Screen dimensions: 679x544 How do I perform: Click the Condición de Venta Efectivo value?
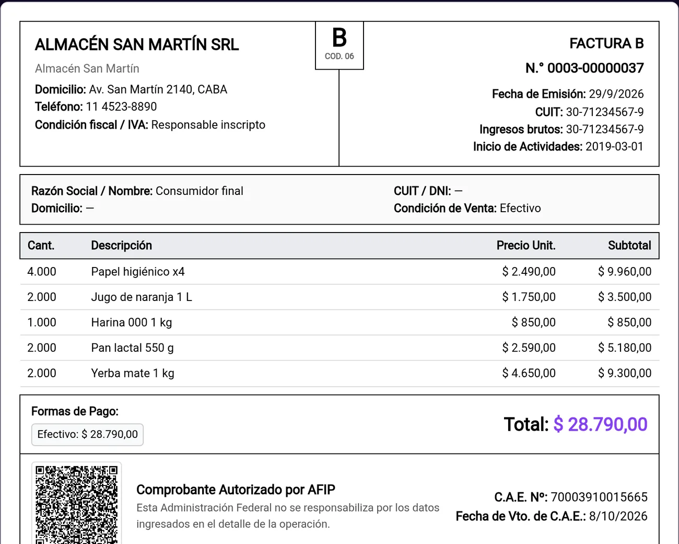[x=520, y=209]
